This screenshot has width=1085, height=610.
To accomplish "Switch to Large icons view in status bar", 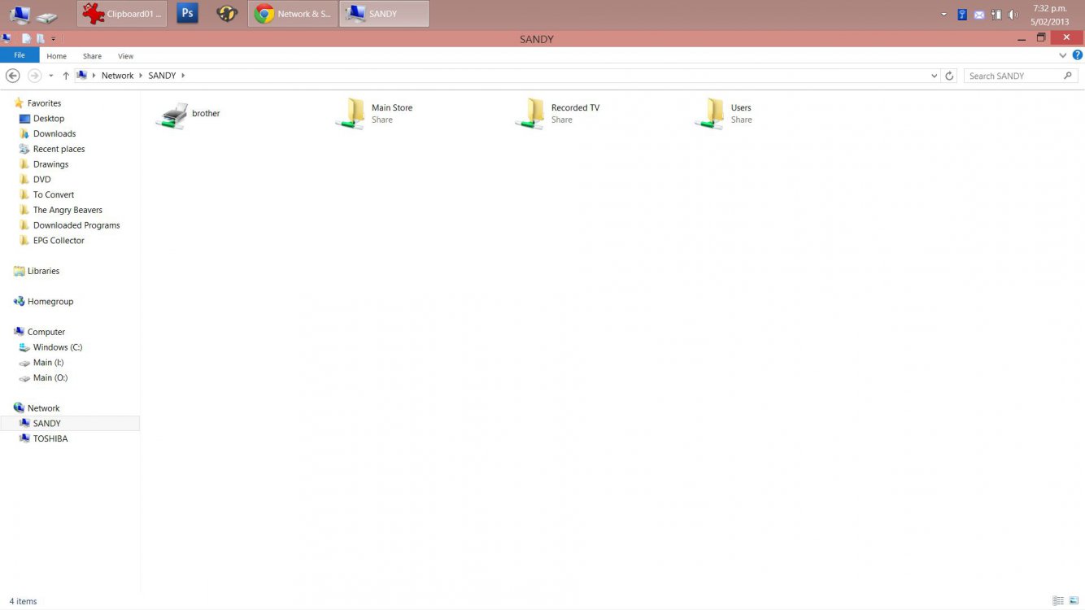I will (1073, 601).
